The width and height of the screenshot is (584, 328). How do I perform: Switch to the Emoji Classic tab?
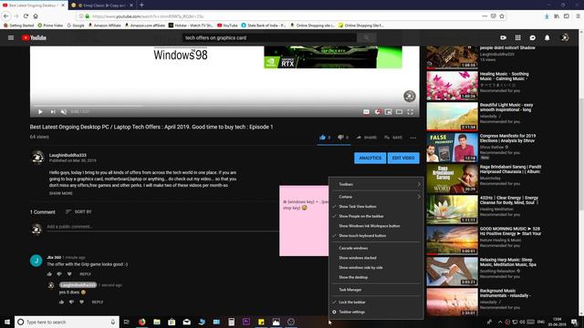tap(102, 5)
